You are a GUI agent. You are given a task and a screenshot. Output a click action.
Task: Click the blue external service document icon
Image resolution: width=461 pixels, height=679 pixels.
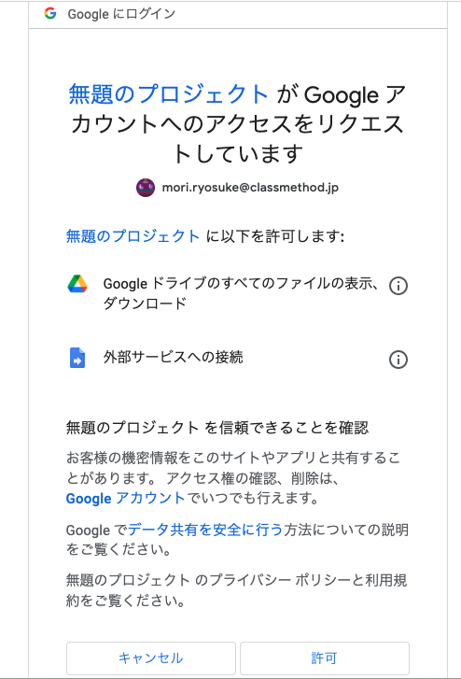77,358
